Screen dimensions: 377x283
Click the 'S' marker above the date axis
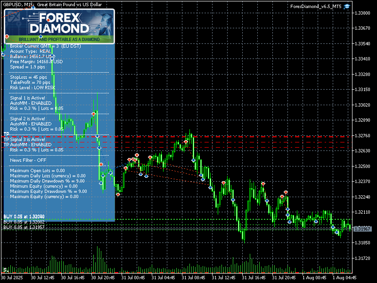(x=5, y=270)
